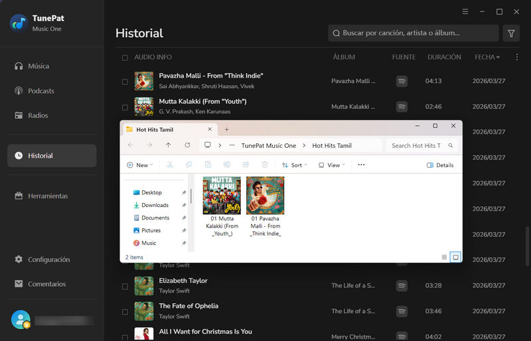Navigate to TunePat Music One breadcrumb
Image resolution: width=531 pixels, height=341 pixels.
point(269,145)
